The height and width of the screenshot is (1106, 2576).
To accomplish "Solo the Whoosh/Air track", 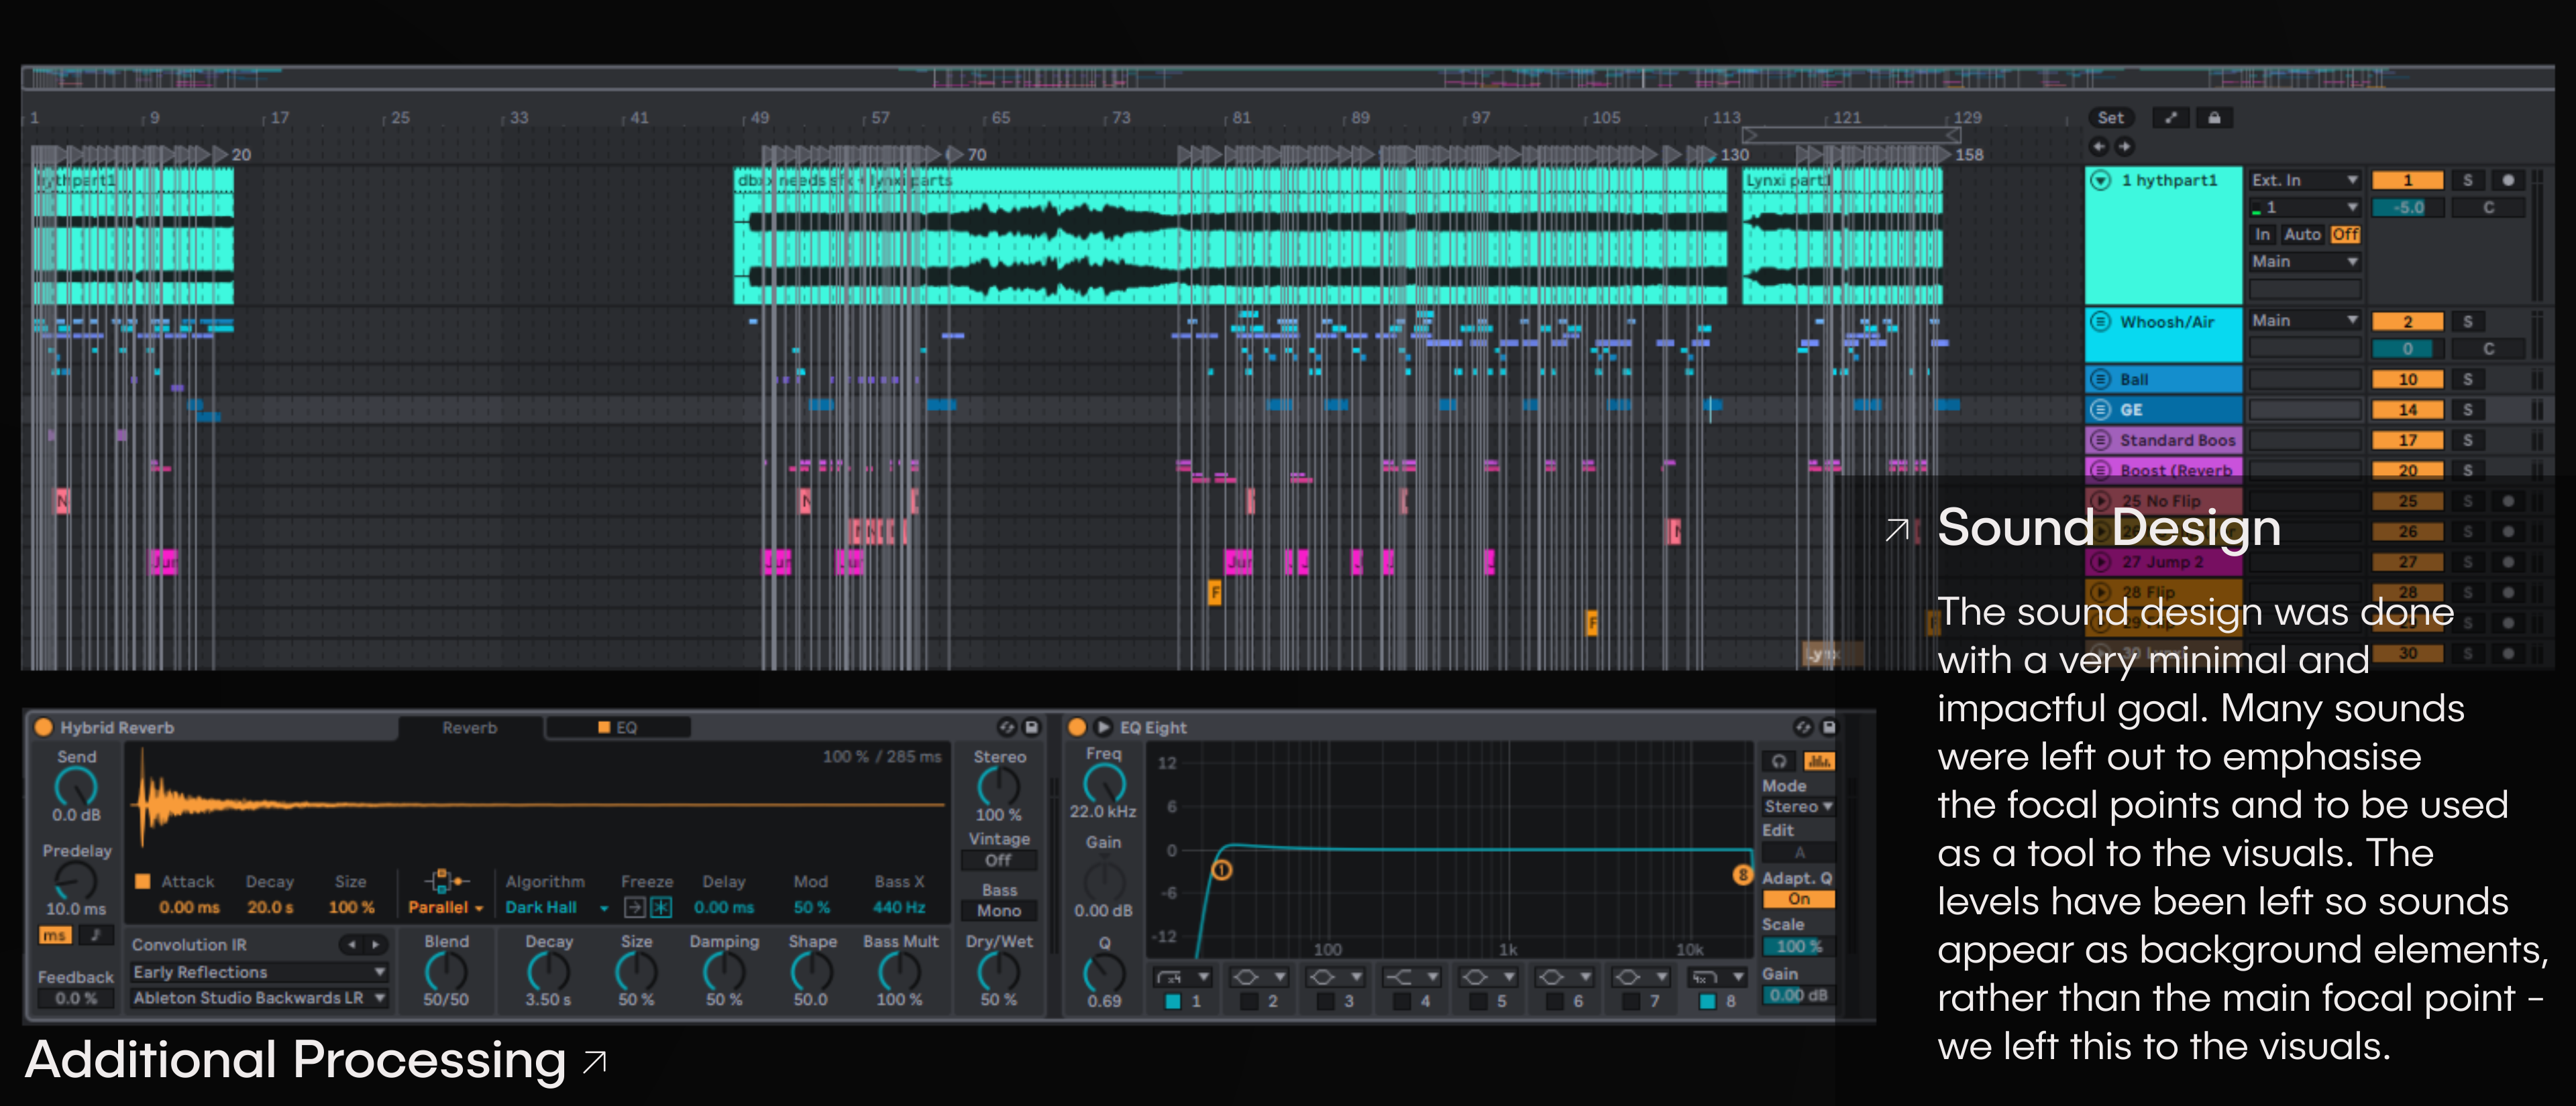I will 2467,322.
